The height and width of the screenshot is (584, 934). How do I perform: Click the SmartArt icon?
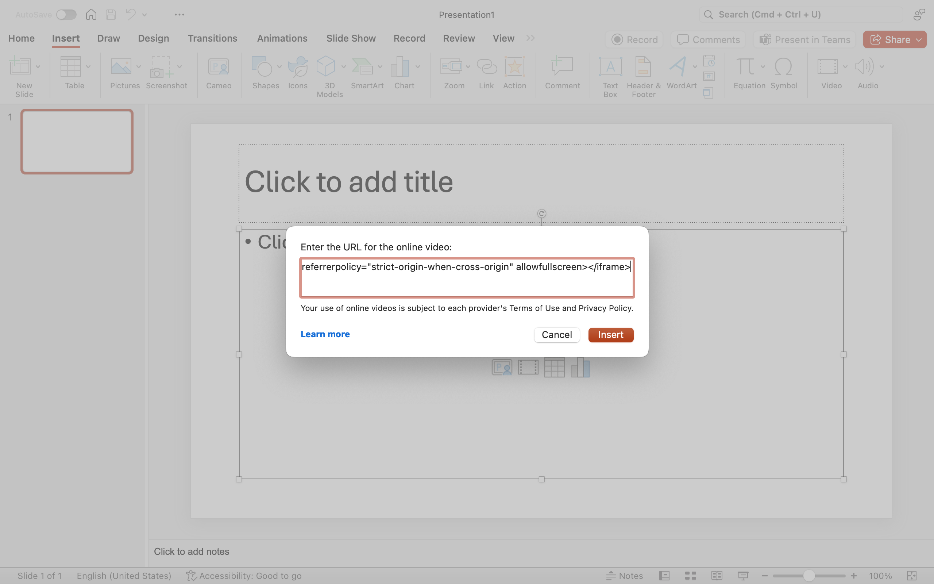point(362,66)
